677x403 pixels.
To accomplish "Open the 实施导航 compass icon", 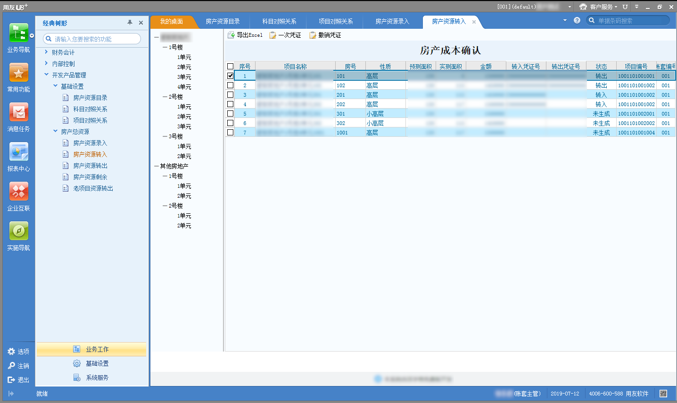I will pyautogui.click(x=18, y=231).
